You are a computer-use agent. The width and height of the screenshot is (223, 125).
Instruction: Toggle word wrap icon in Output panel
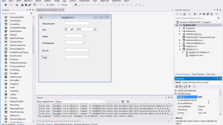[x=128, y=101]
